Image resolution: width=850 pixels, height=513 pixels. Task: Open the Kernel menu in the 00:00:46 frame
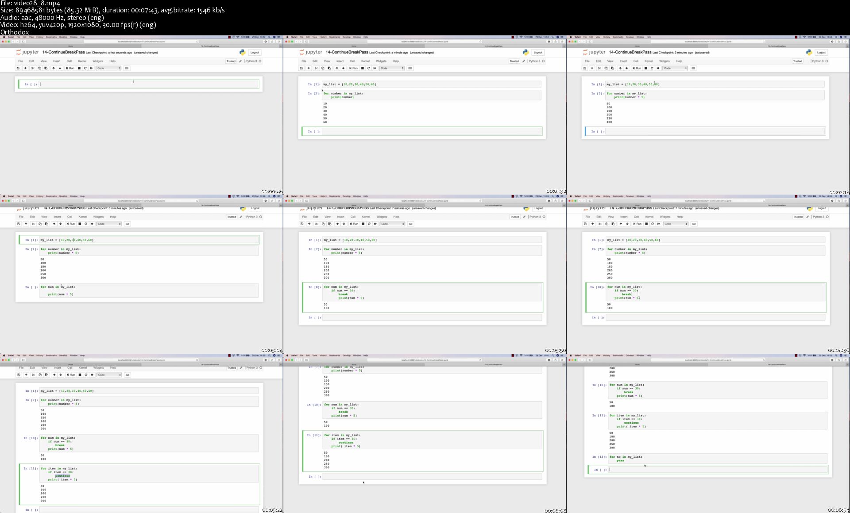click(x=82, y=61)
